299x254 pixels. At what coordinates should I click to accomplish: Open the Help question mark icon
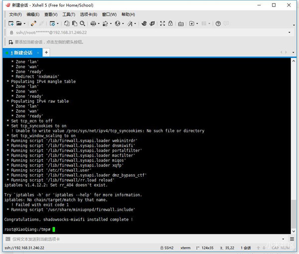click(218, 23)
